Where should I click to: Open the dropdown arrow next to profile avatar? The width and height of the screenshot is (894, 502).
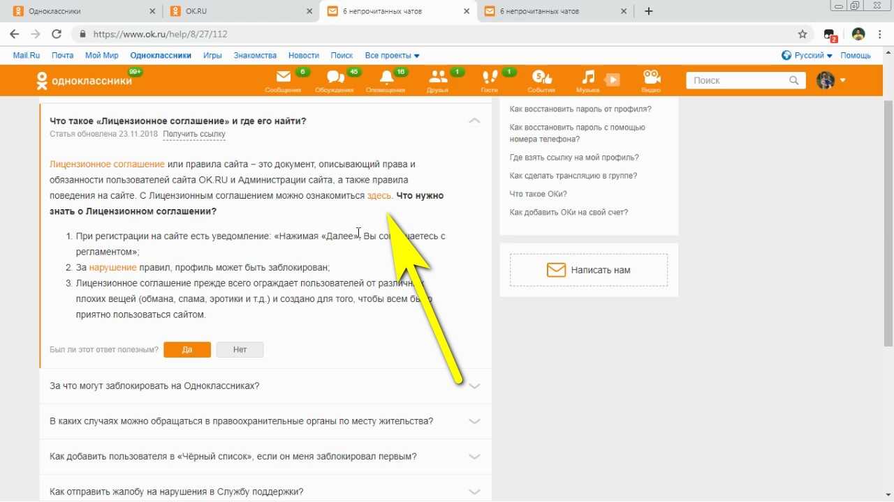click(842, 80)
